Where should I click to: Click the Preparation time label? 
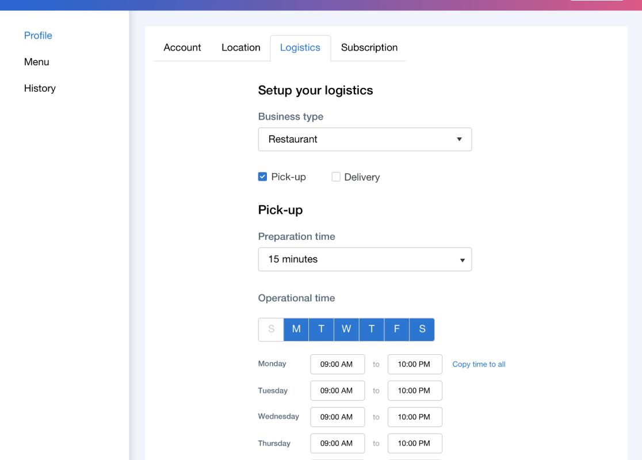296,236
